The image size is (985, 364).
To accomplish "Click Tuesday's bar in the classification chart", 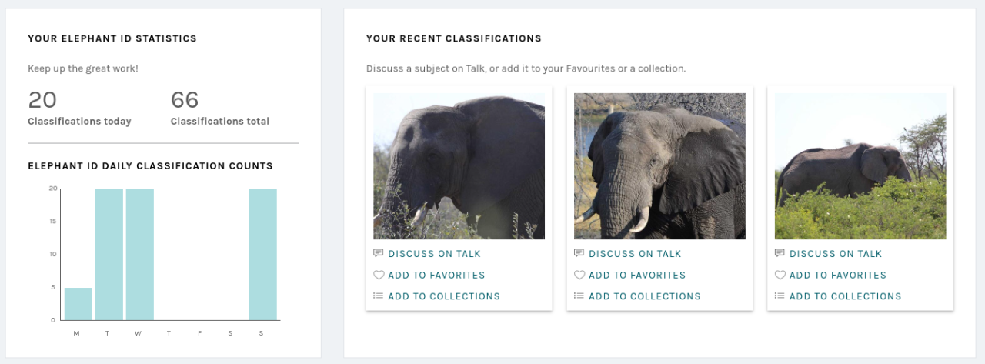I will (109, 254).
